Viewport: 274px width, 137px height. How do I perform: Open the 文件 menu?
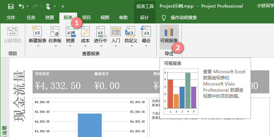click(x=11, y=18)
